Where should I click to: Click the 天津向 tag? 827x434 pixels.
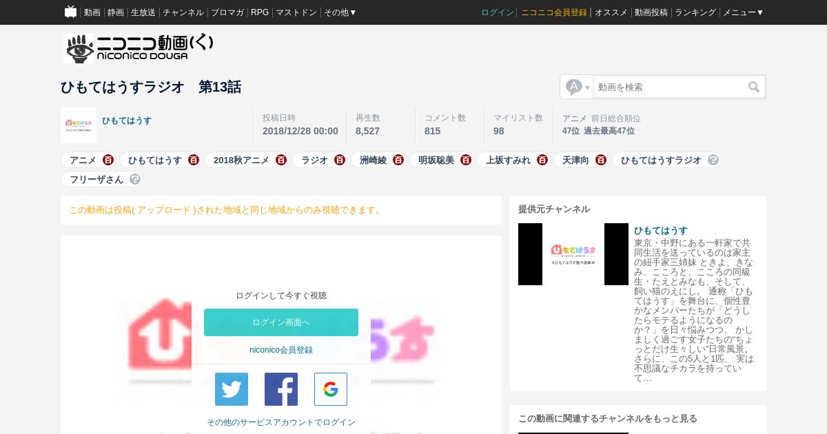575,160
